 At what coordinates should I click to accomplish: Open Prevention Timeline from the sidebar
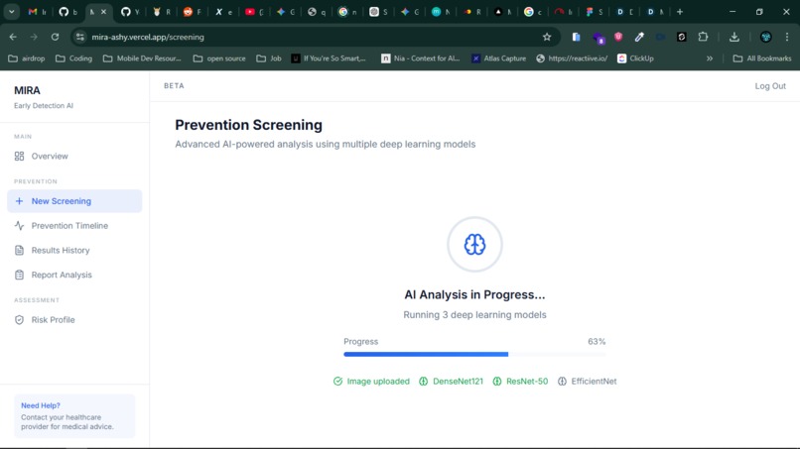74,226
